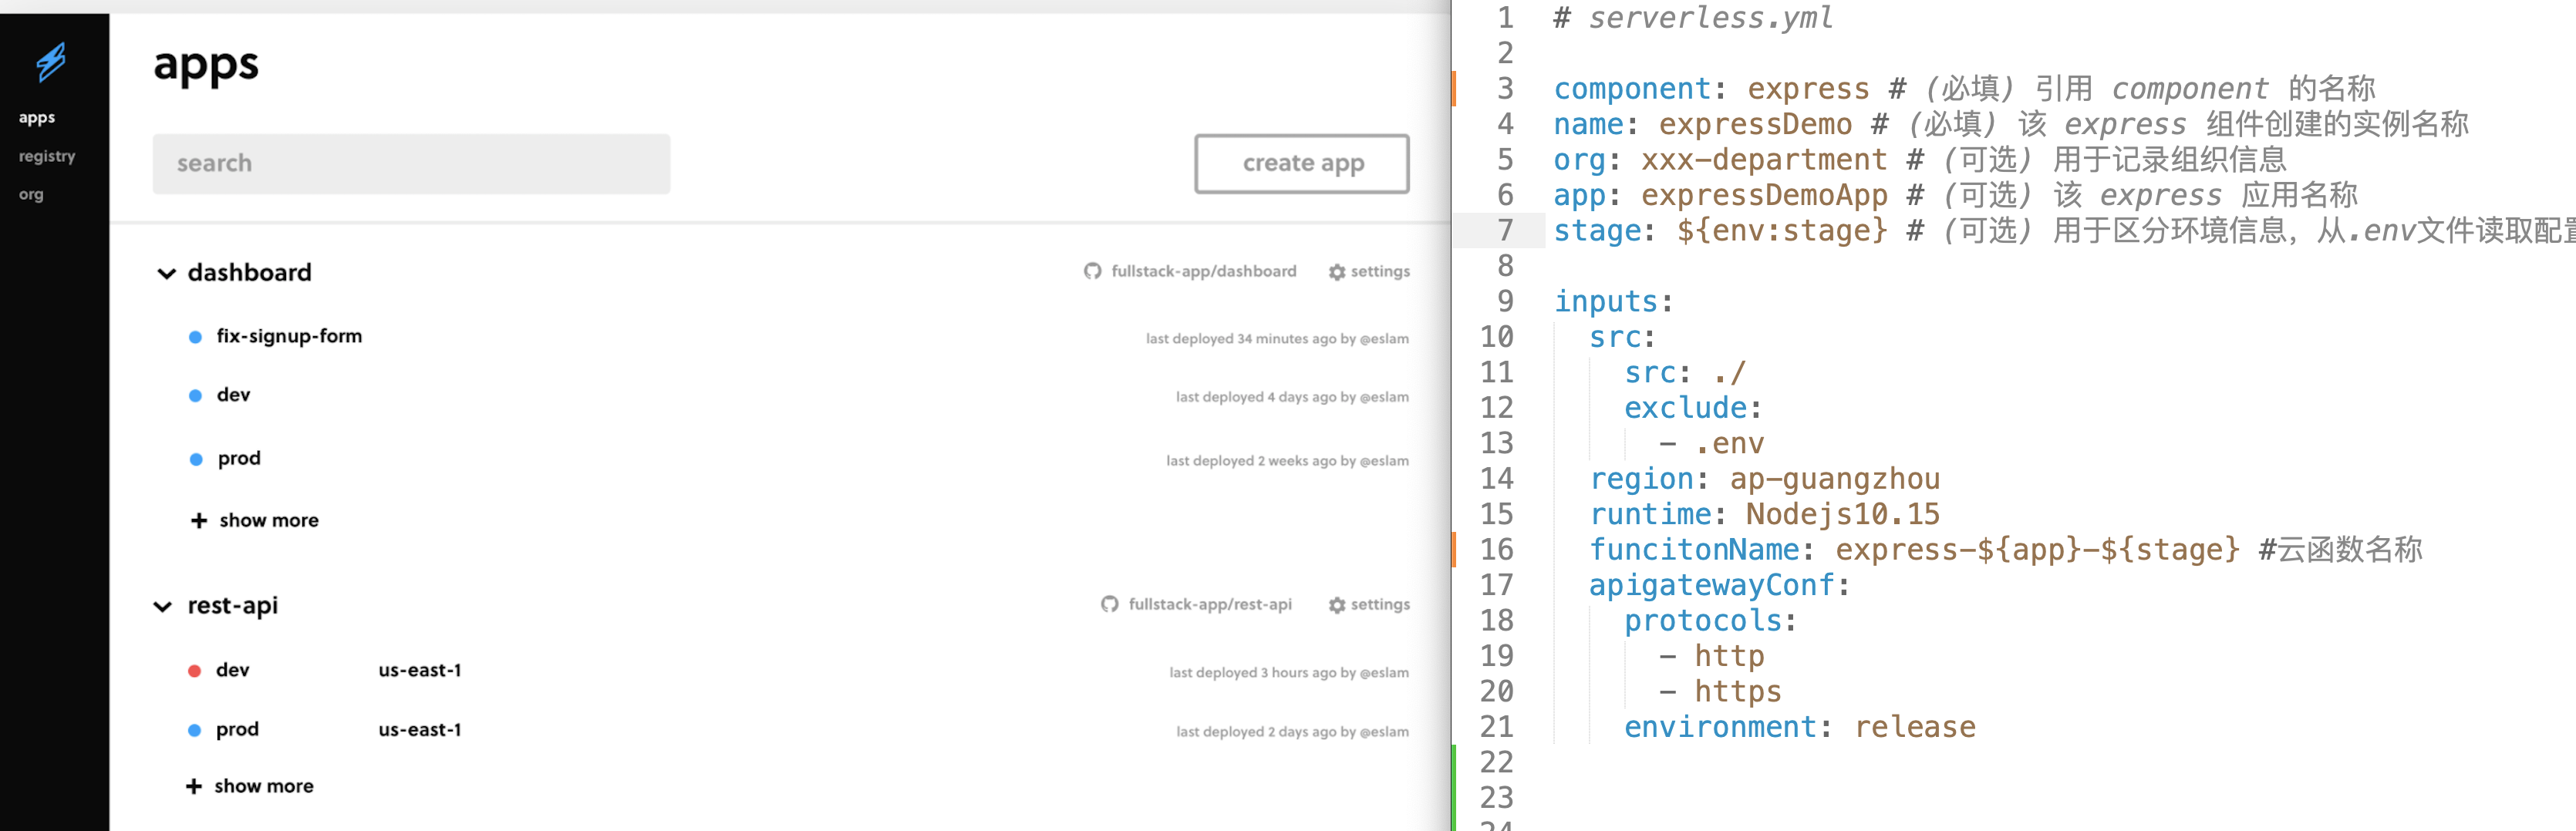Open the fullstack-app/dashboard GitHub link
This screenshot has width=2576, height=831.
coord(1203,271)
